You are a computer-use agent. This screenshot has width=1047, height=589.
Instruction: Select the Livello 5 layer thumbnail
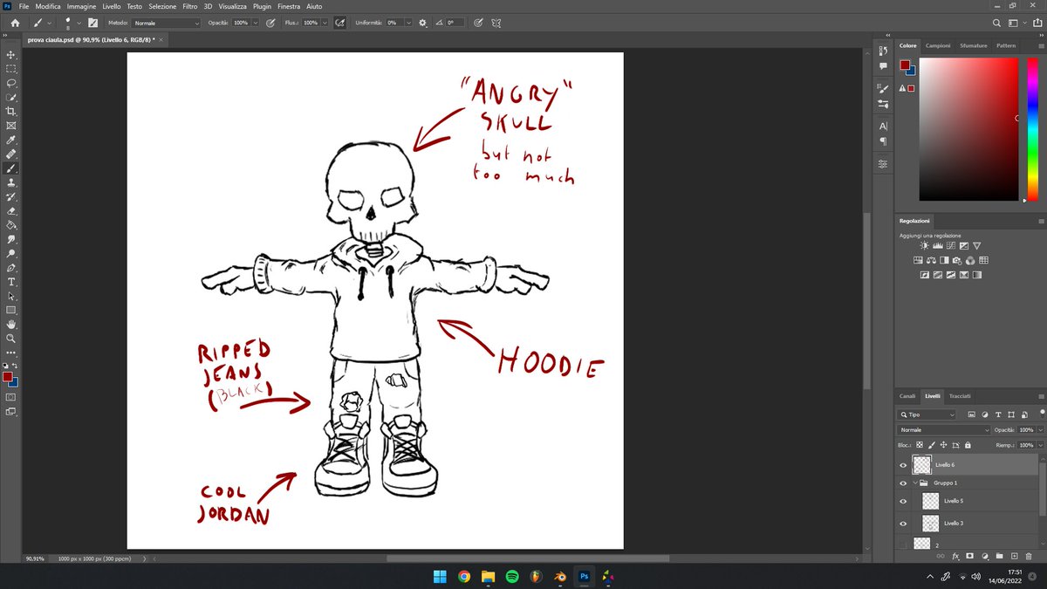(930, 501)
